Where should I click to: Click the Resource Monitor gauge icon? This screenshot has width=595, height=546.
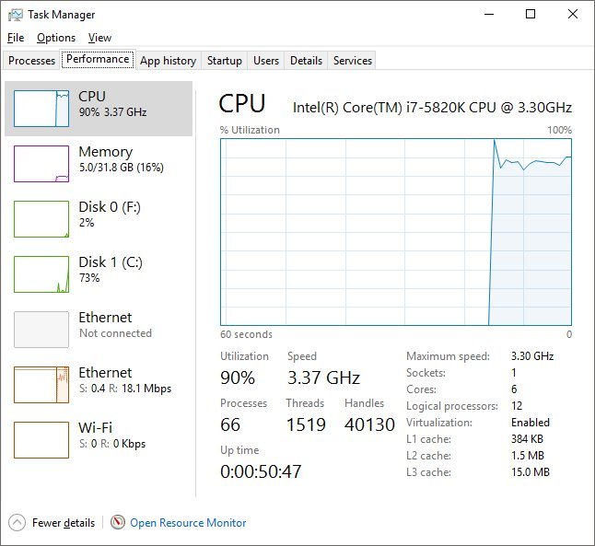[x=118, y=522]
